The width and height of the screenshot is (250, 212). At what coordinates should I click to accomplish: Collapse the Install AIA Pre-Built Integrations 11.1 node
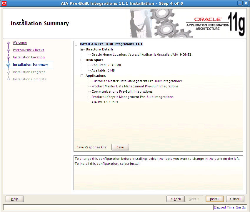click(76, 44)
